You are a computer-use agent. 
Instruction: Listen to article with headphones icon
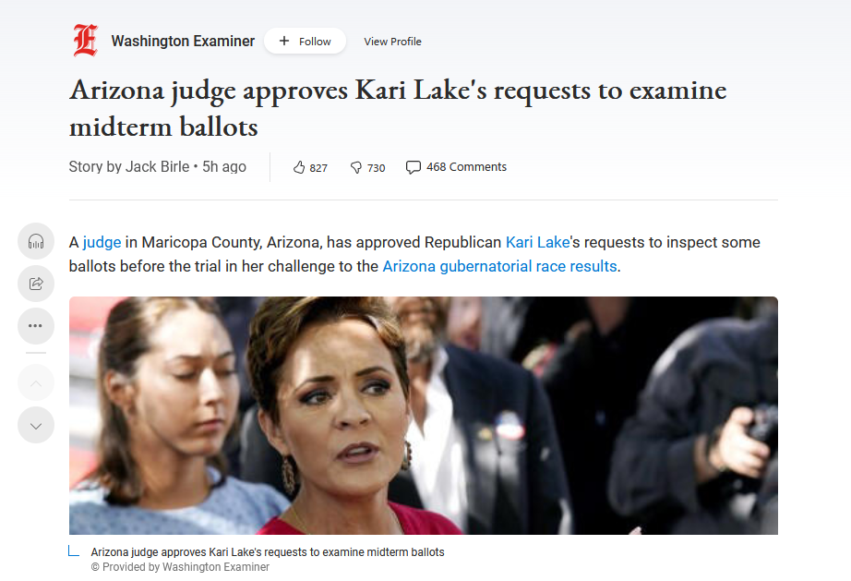(x=36, y=241)
